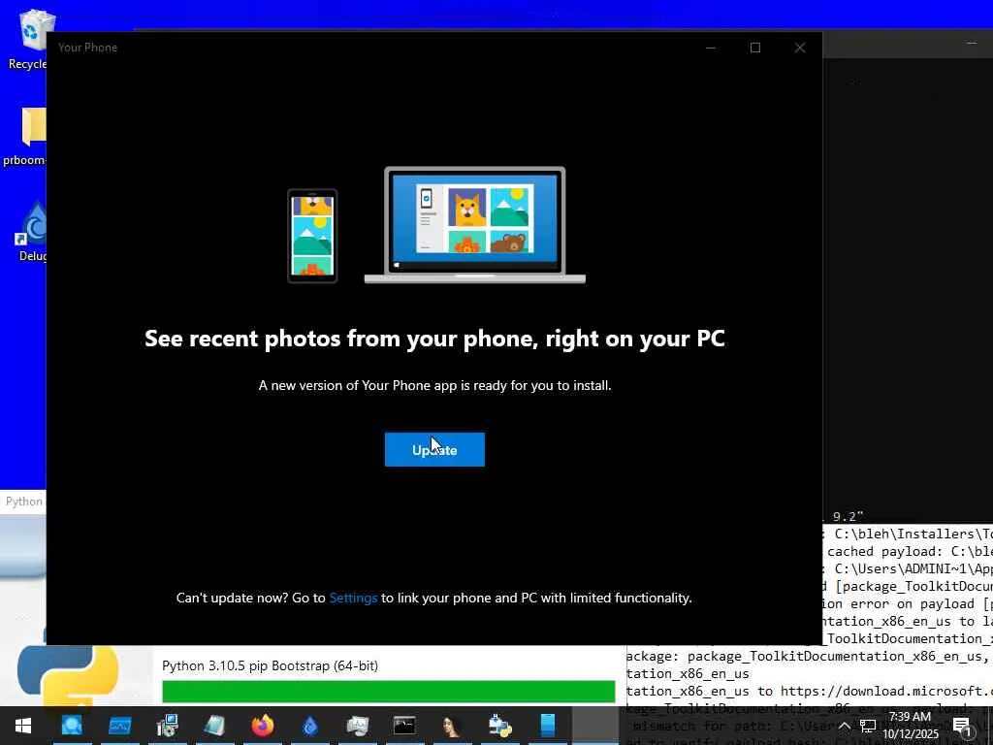Switch to the command prompt taskbar icon
This screenshot has height=745, width=993.
coord(404,726)
